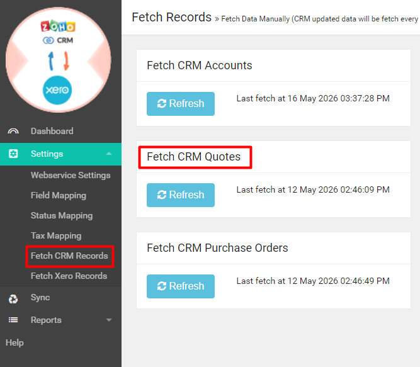Refresh the CRM Purchase Orders fetch
420x367 pixels.
click(x=181, y=286)
